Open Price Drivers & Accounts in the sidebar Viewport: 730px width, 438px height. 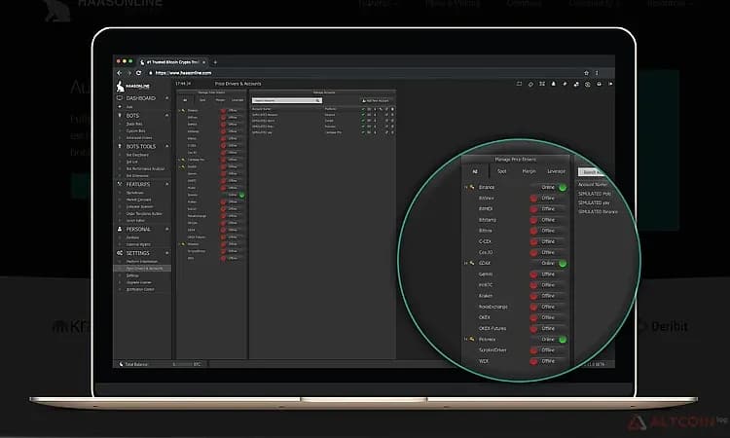click(x=144, y=269)
